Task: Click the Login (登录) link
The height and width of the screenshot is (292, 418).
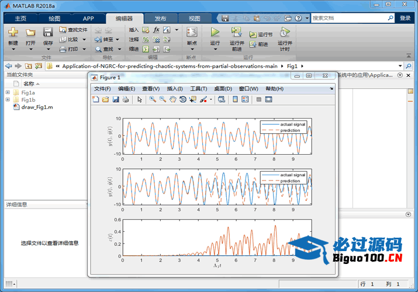Action: 405,18
